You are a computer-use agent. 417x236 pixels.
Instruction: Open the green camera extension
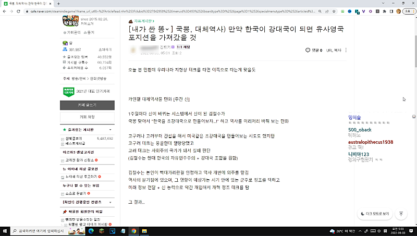343,11
